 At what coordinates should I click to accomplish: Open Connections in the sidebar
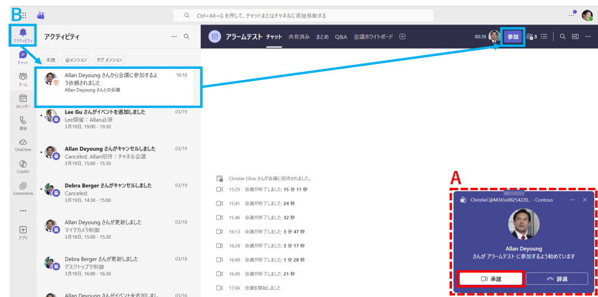click(x=23, y=188)
